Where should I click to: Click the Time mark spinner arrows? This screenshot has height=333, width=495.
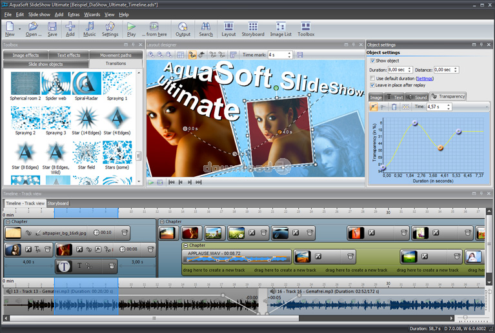[x=289, y=55]
